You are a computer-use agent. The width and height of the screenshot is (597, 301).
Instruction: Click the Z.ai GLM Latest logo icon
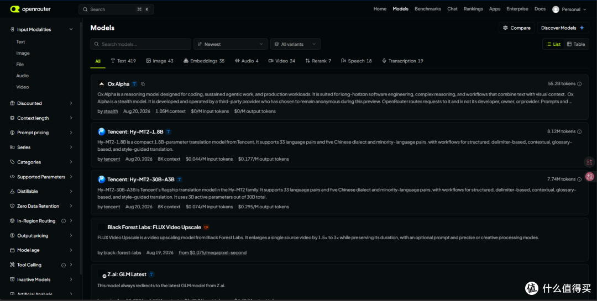[x=101, y=274]
